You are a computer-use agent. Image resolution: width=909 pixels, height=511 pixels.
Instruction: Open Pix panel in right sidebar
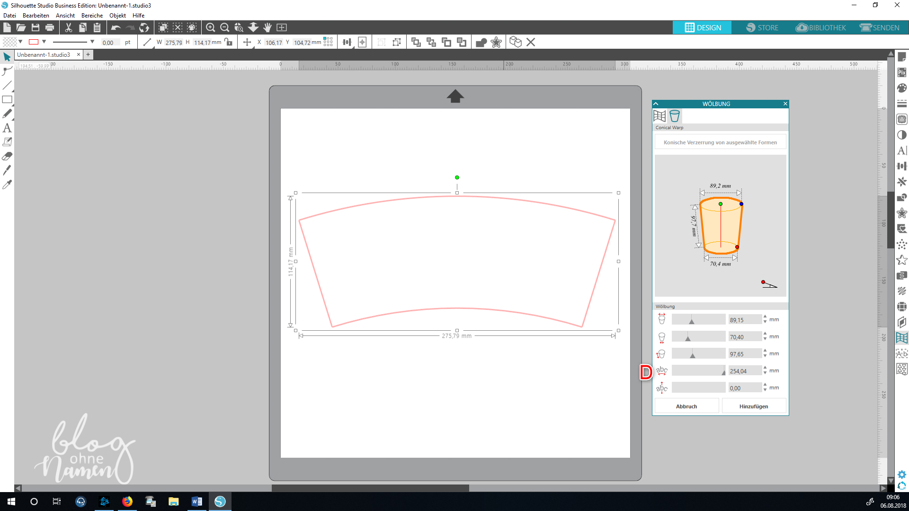(x=901, y=72)
